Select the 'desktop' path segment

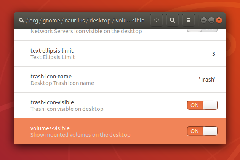100,21
